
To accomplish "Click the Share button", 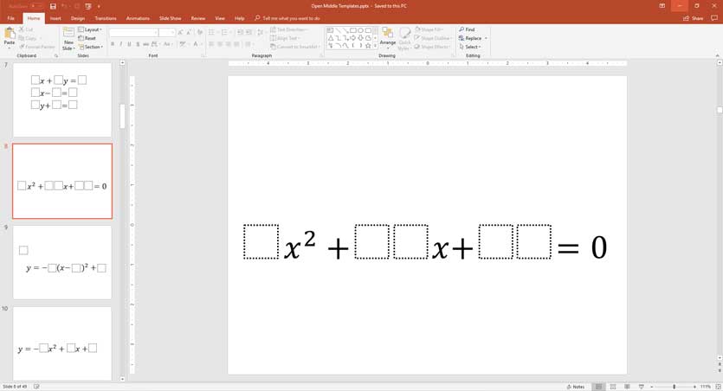I will point(694,18).
